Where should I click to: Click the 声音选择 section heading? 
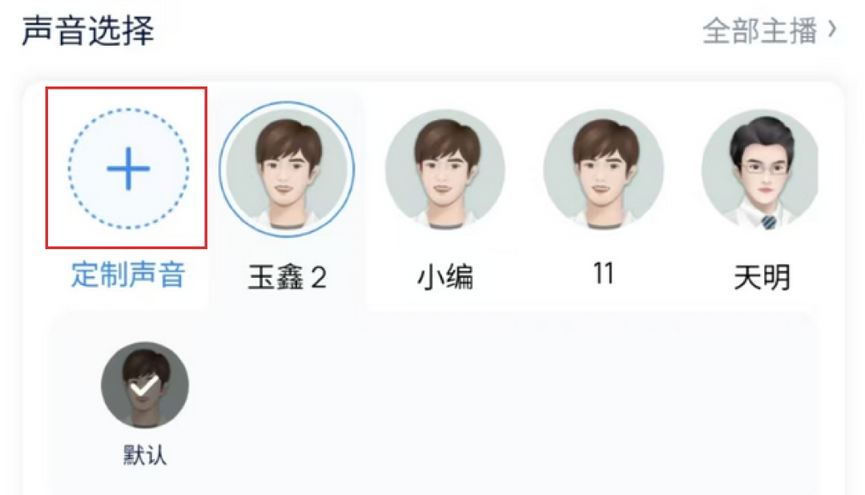click(x=88, y=30)
